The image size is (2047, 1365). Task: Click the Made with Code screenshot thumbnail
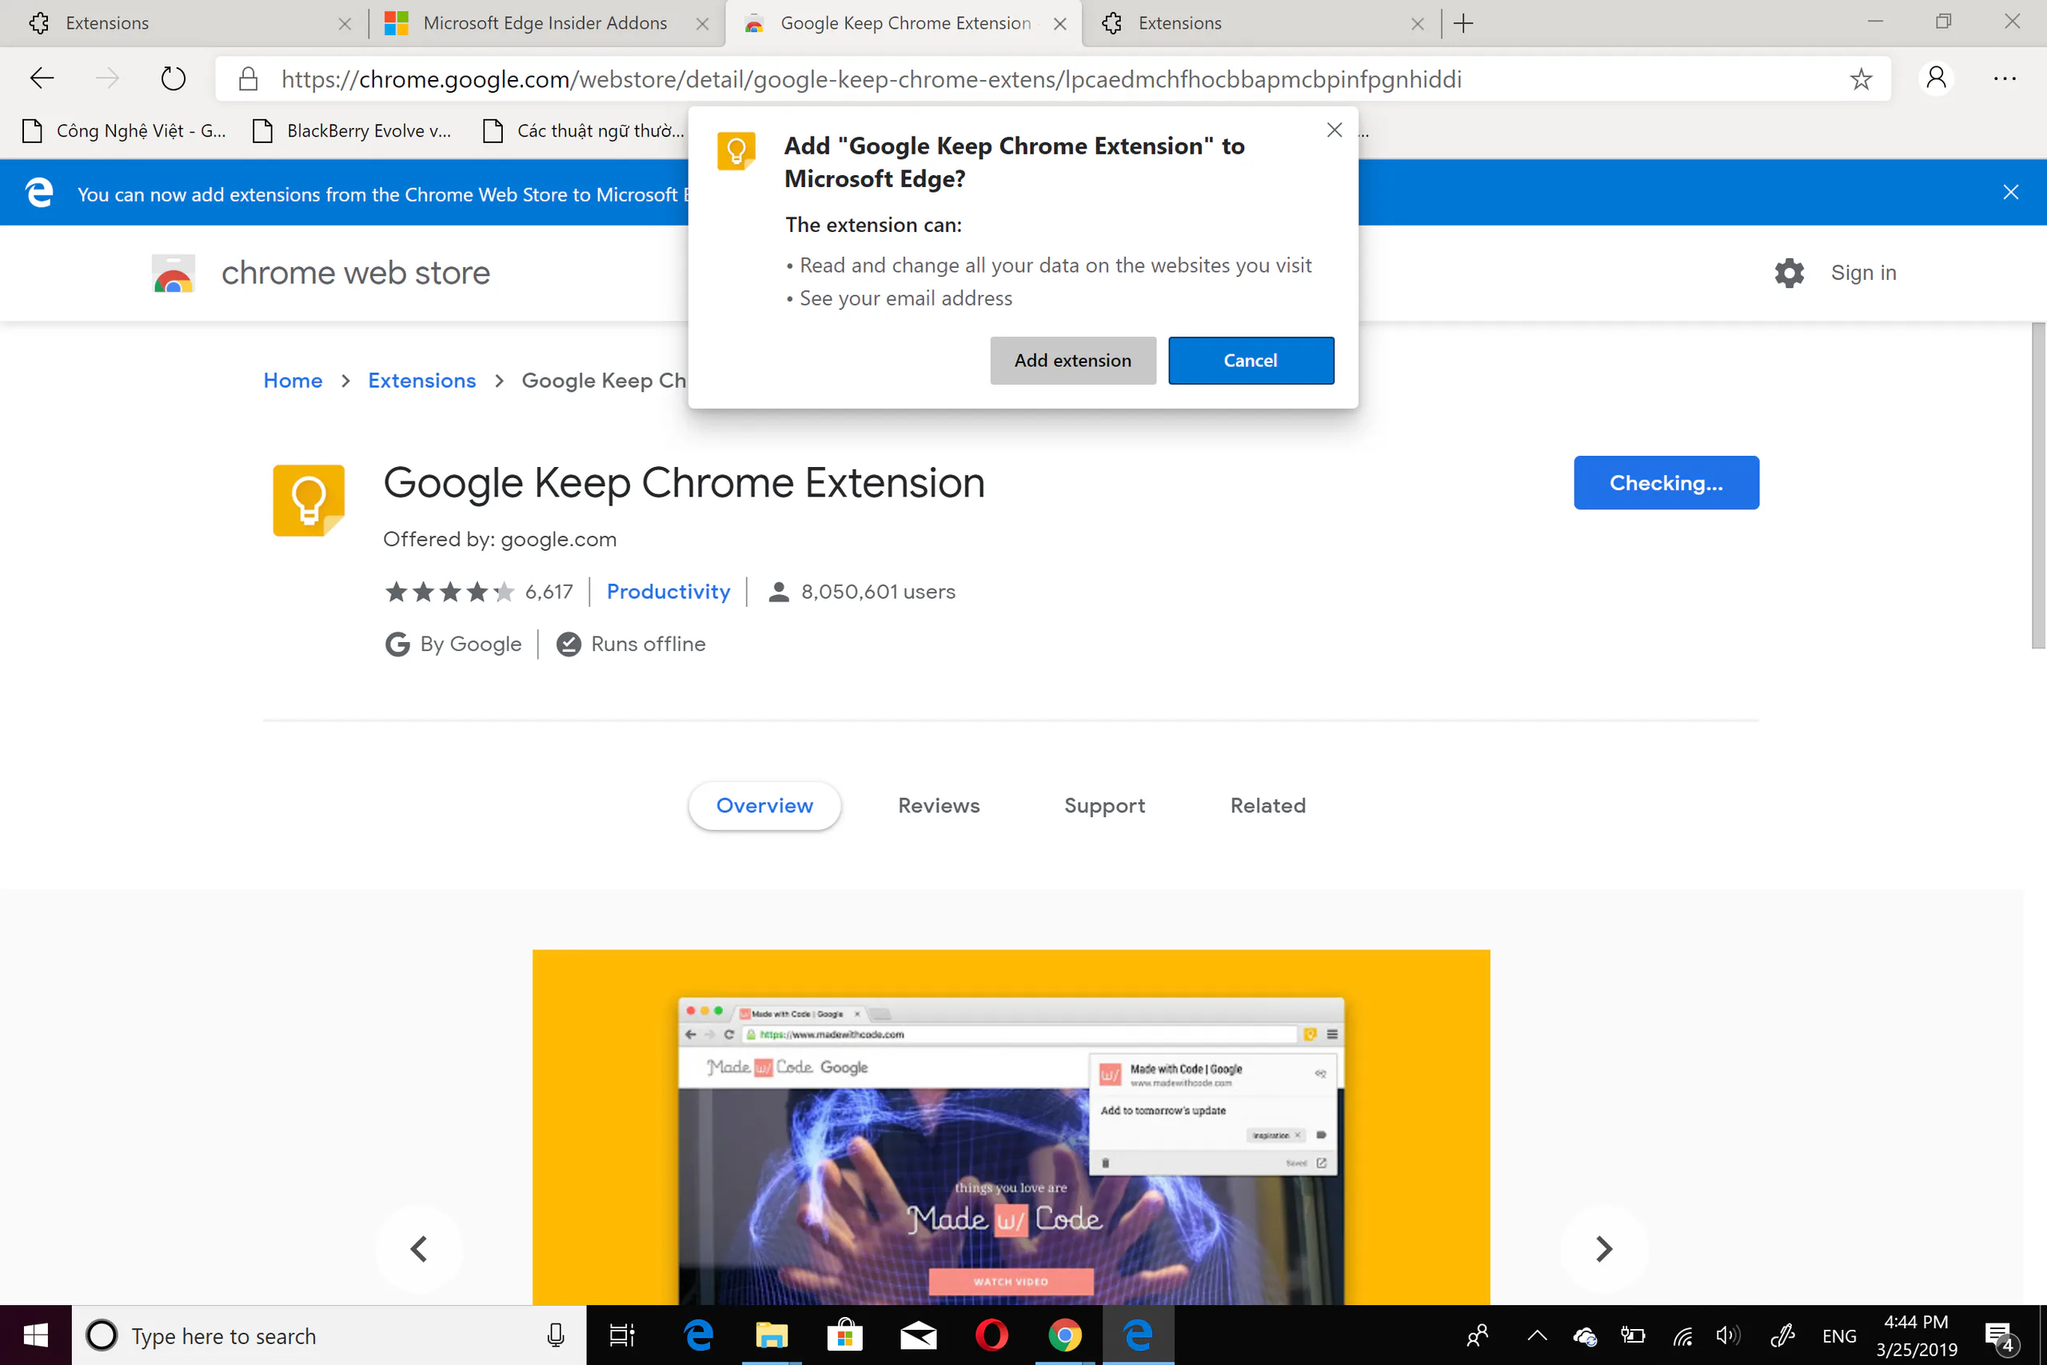tap(1012, 1128)
